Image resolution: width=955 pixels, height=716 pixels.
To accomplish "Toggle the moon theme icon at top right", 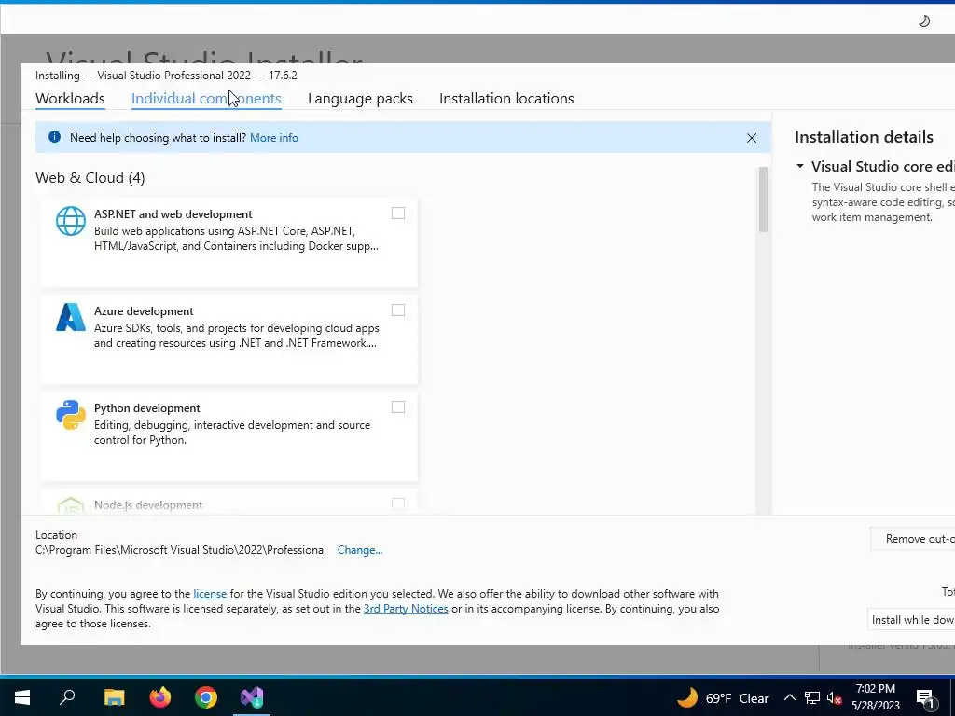I will (x=924, y=21).
